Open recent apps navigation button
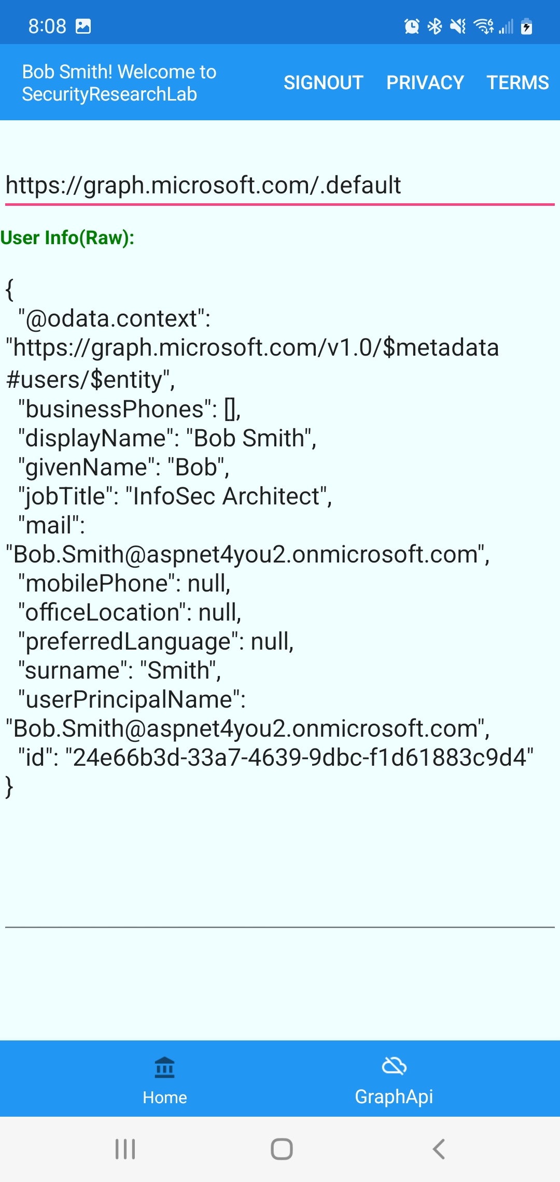 tap(125, 1149)
